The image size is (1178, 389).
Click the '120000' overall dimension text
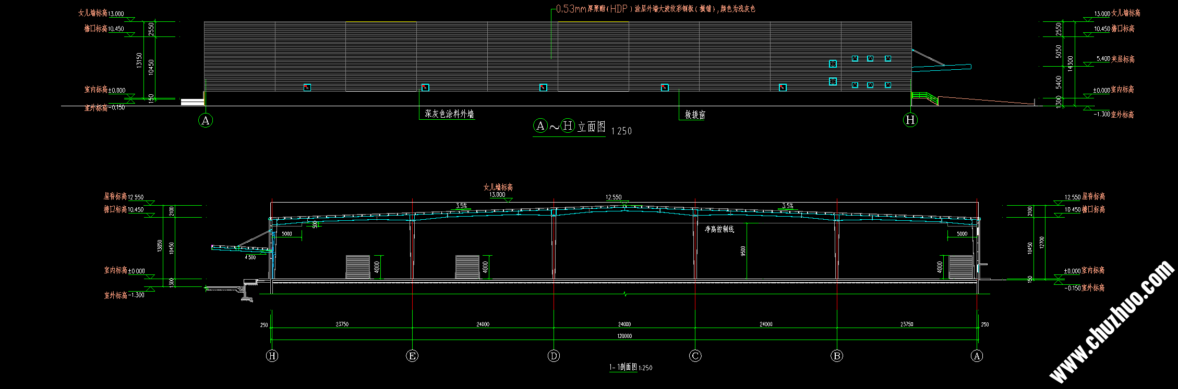click(x=624, y=336)
